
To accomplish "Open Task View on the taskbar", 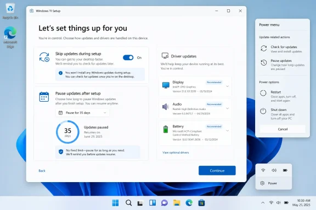I will pyautogui.click(x=140, y=203).
